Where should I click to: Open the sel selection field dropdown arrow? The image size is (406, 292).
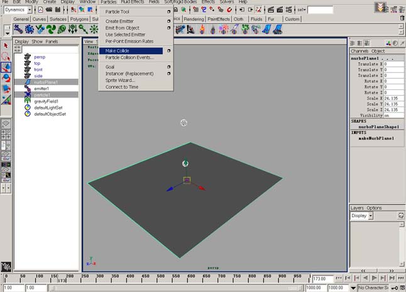pyautogui.click(x=304, y=10)
